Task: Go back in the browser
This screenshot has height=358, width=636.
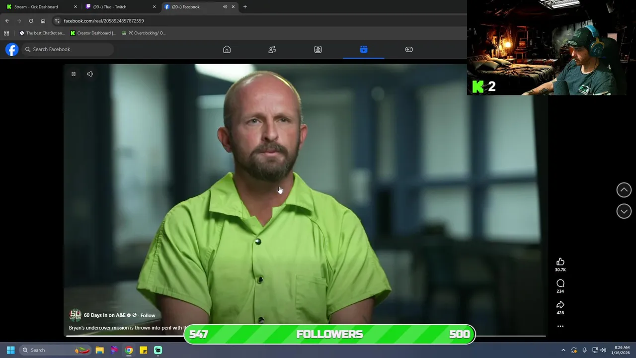Action: [x=7, y=21]
